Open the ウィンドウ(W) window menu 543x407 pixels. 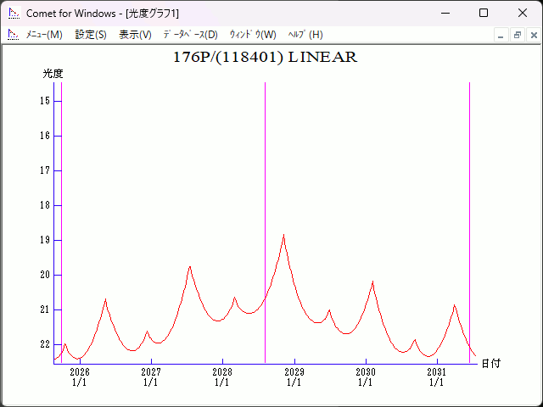click(253, 35)
